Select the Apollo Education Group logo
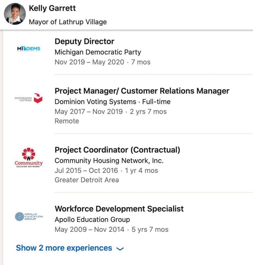This screenshot has height=265, width=253. click(29, 216)
